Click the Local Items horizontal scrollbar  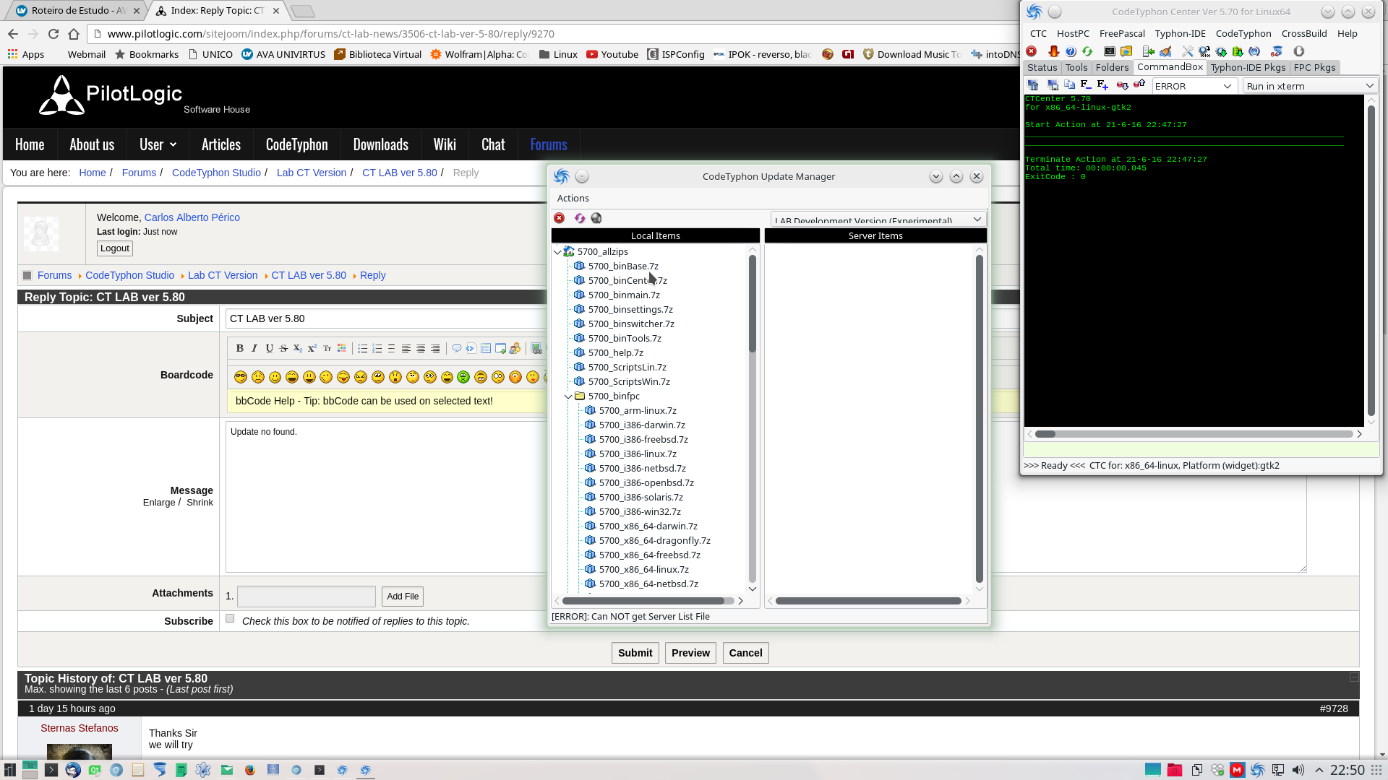tap(648, 601)
